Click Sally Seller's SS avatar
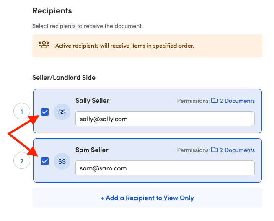This screenshot has height=221, width=274. point(62,112)
